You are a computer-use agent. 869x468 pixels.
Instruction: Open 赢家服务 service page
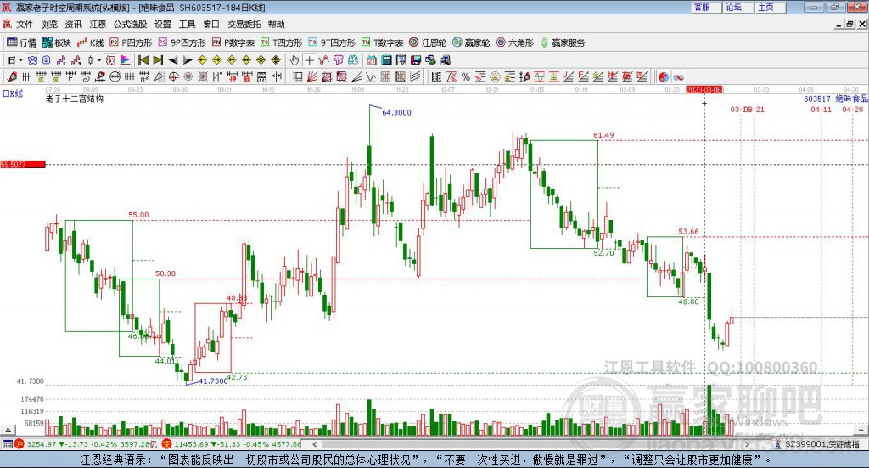coord(563,42)
